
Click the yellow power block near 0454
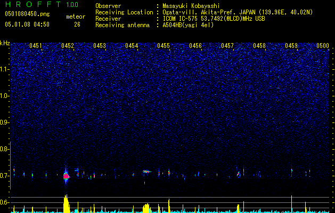click(x=146, y=208)
